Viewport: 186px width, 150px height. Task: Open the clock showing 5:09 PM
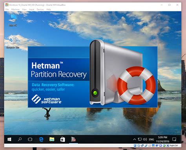(x=162, y=139)
